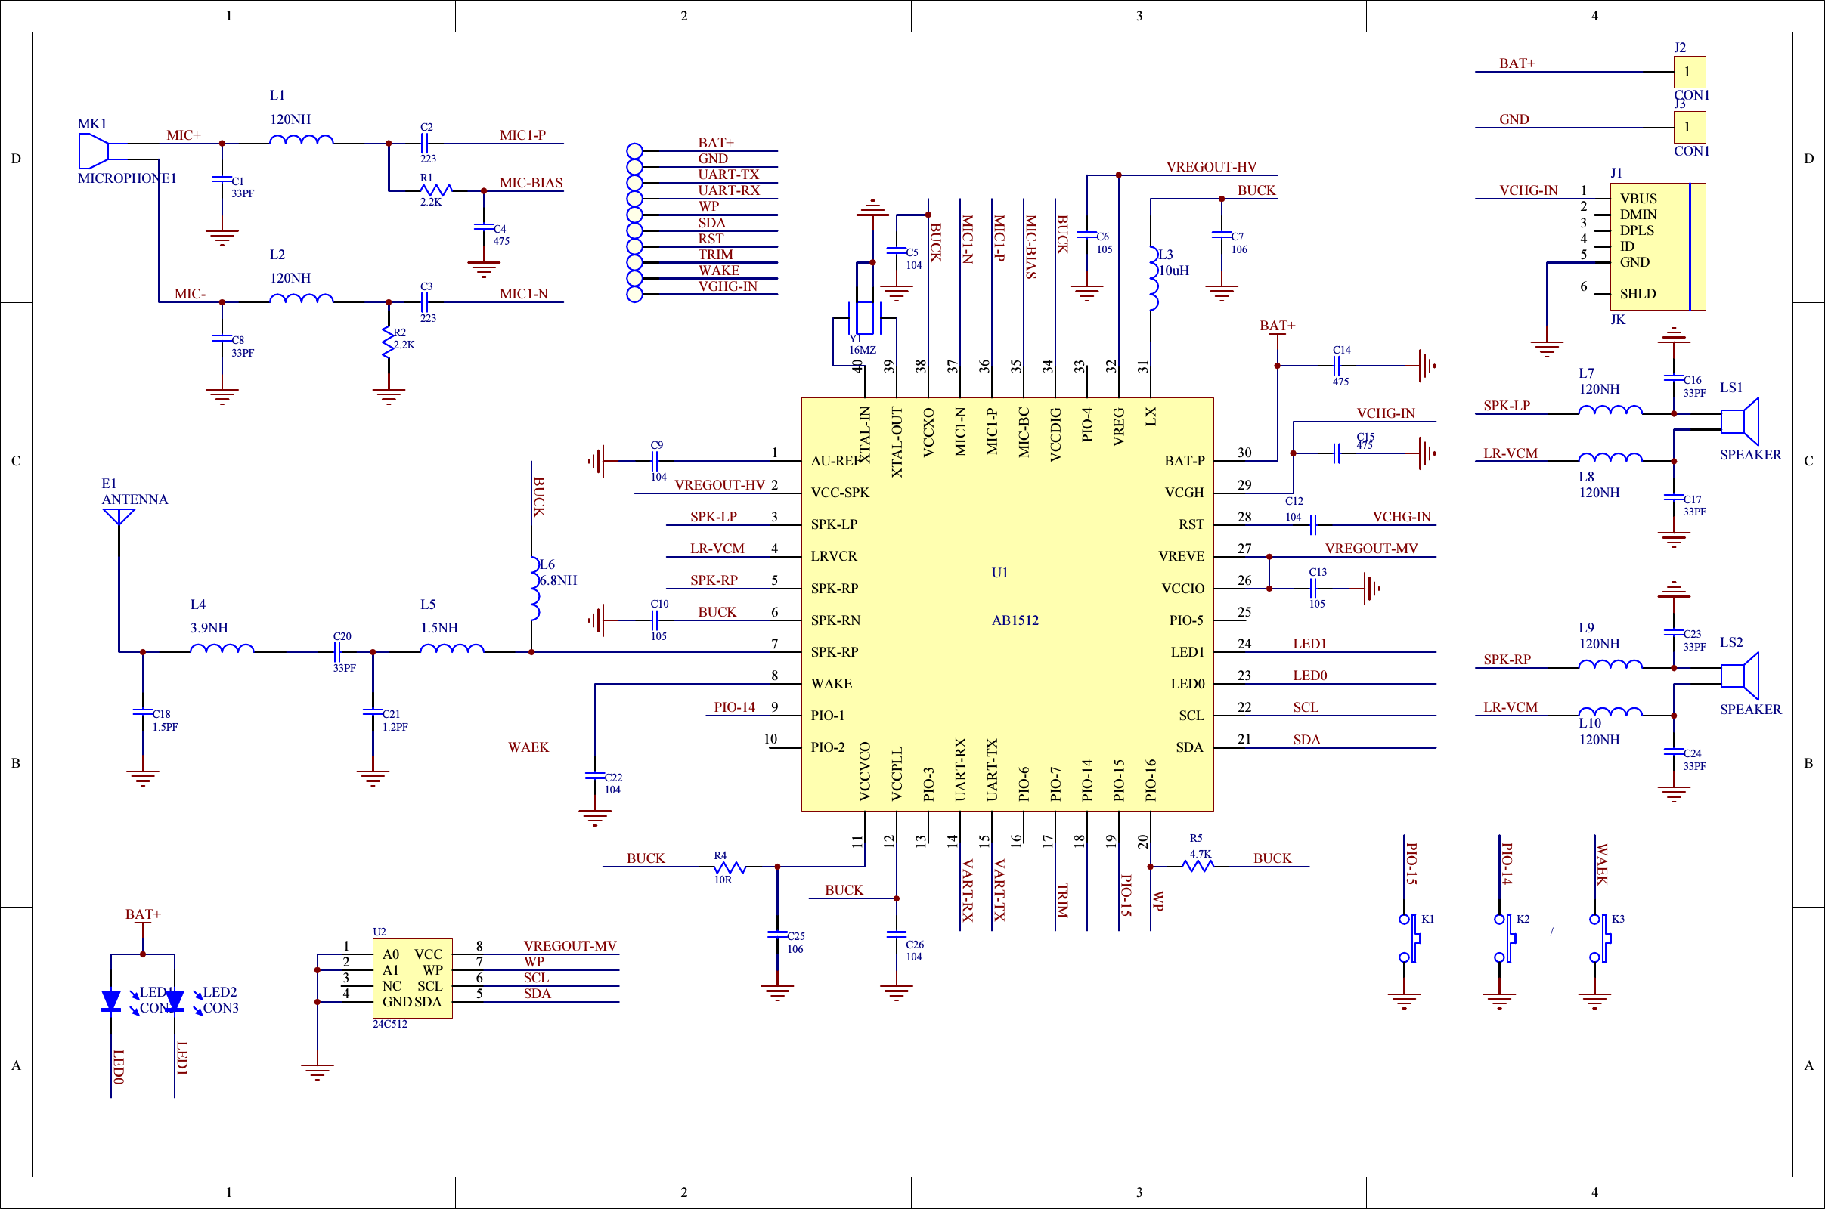Screen dimensions: 1825x1209
Task: Select the LS1 speaker symbol
Action: [1740, 421]
